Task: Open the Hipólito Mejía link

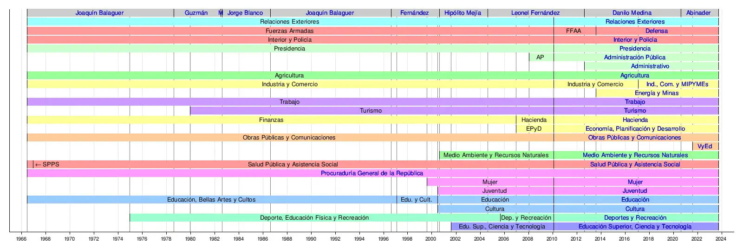Action: point(463,13)
